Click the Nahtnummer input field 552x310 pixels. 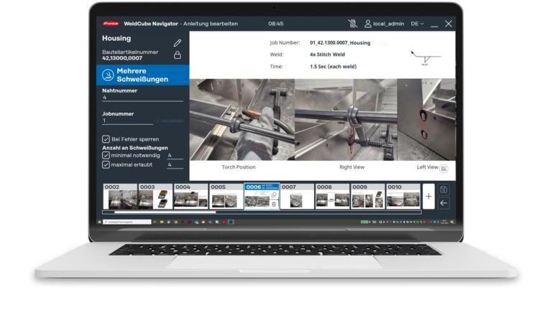(142, 98)
